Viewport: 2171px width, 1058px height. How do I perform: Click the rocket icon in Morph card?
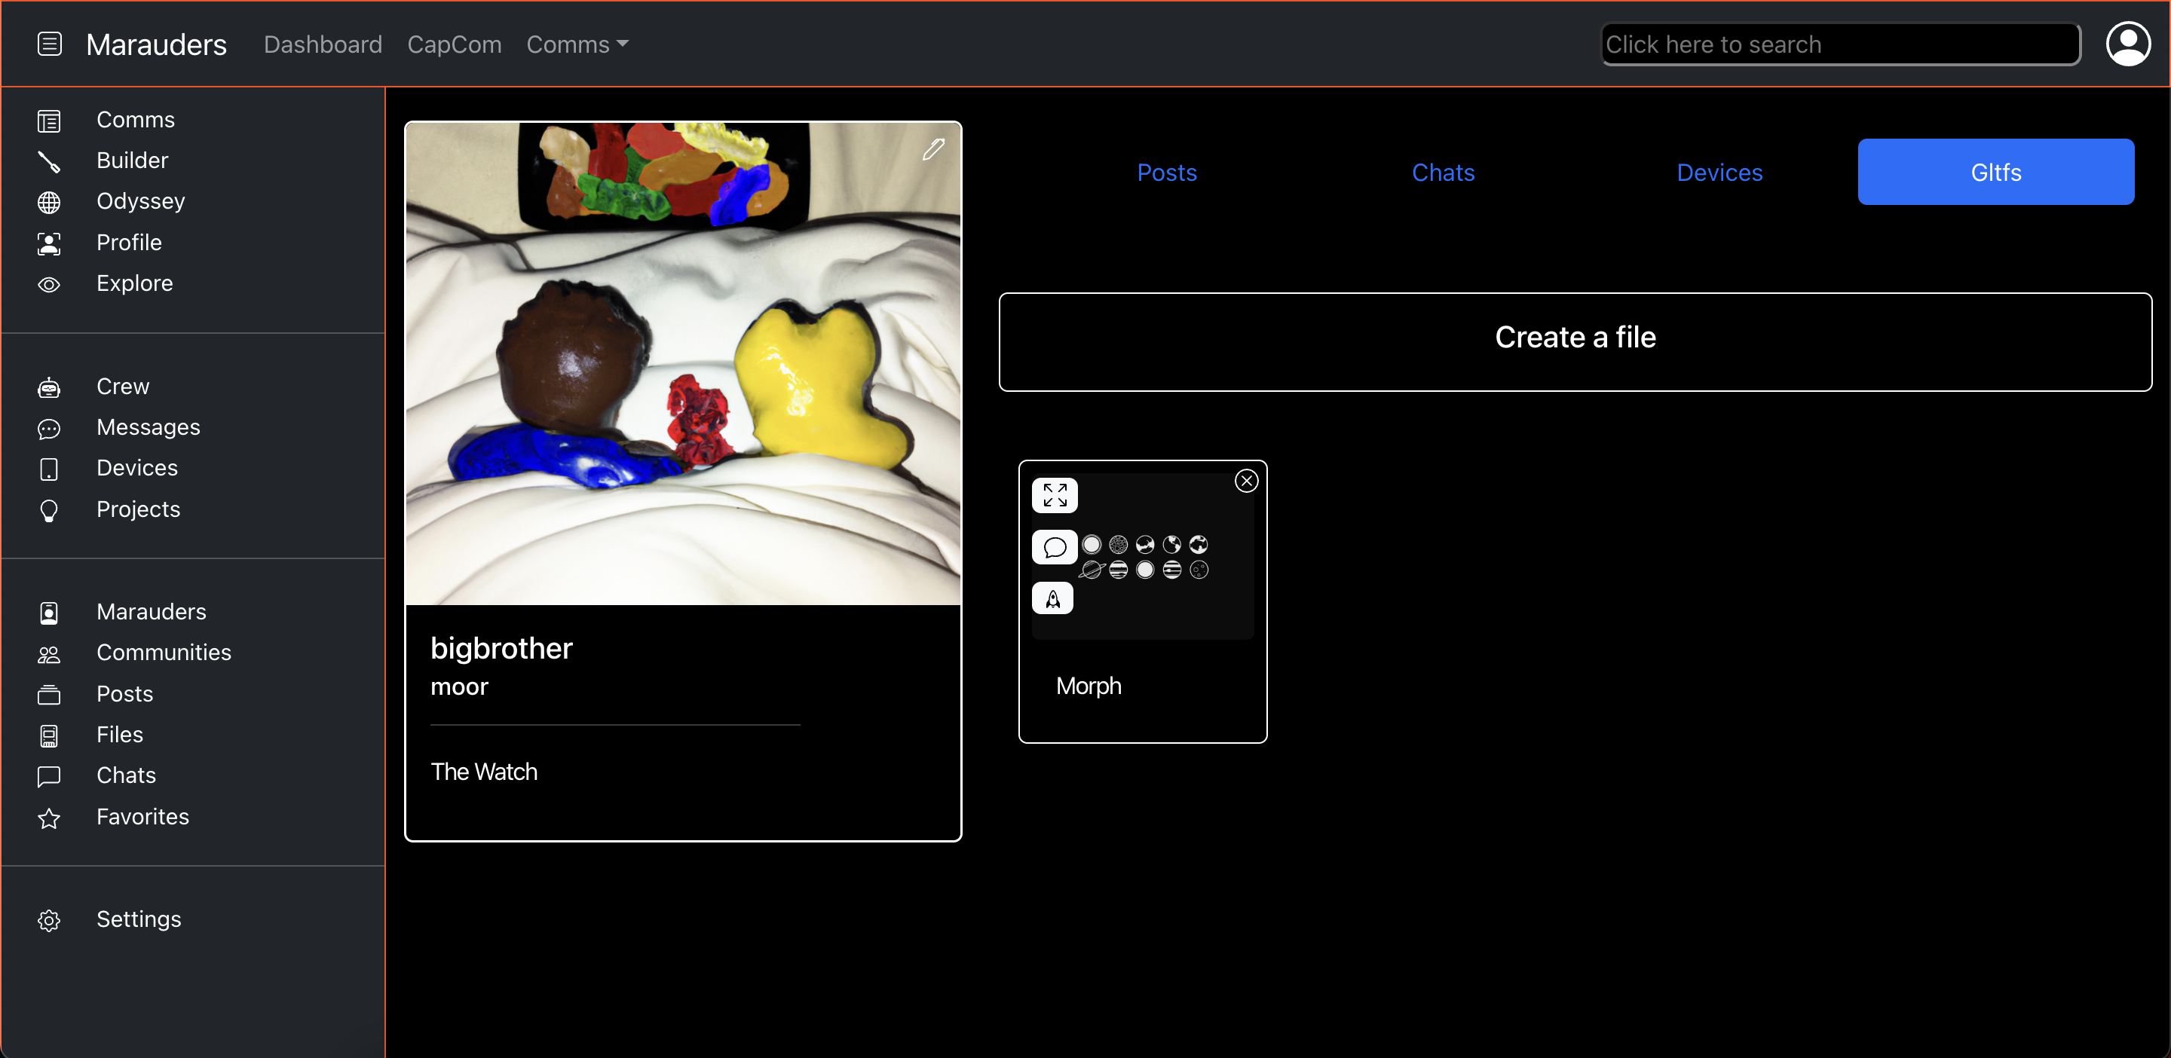click(1052, 599)
